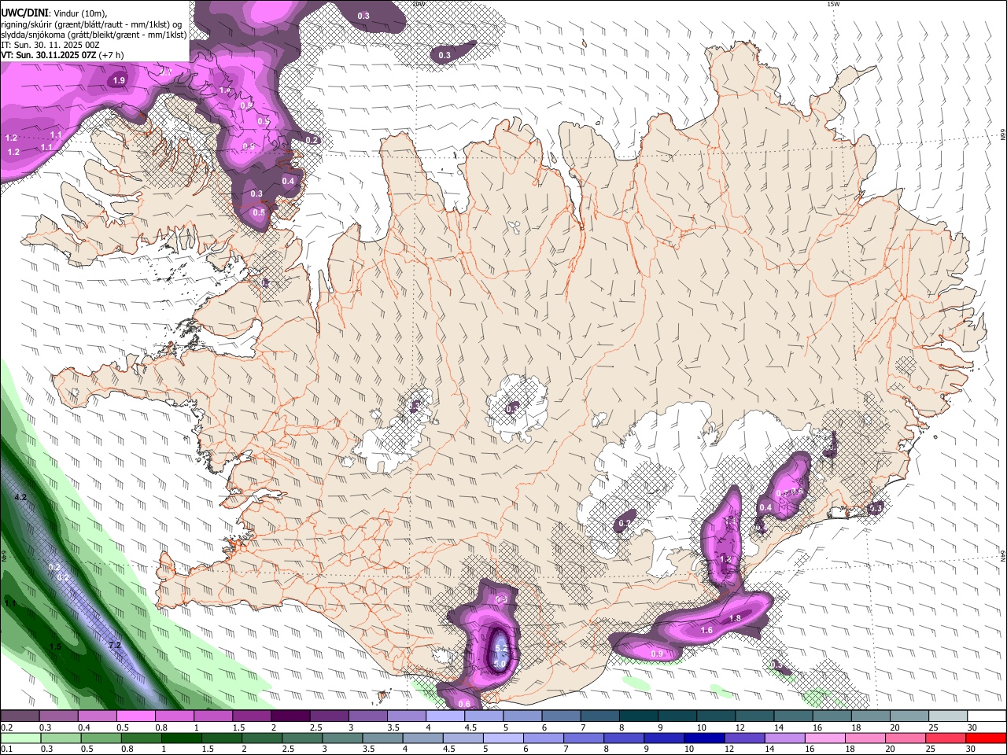This screenshot has height=755, width=1007.
Task: Click the pale green 0.1 swatch in bottom legend row
Action: 20,738
